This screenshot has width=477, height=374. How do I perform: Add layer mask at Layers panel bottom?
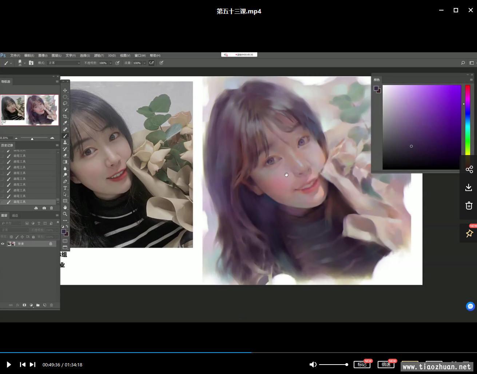tap(24, 305)
